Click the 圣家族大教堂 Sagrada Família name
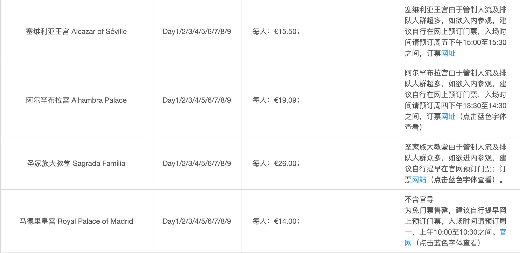Viewport: 520px width, 253px height. pos(76,164)
